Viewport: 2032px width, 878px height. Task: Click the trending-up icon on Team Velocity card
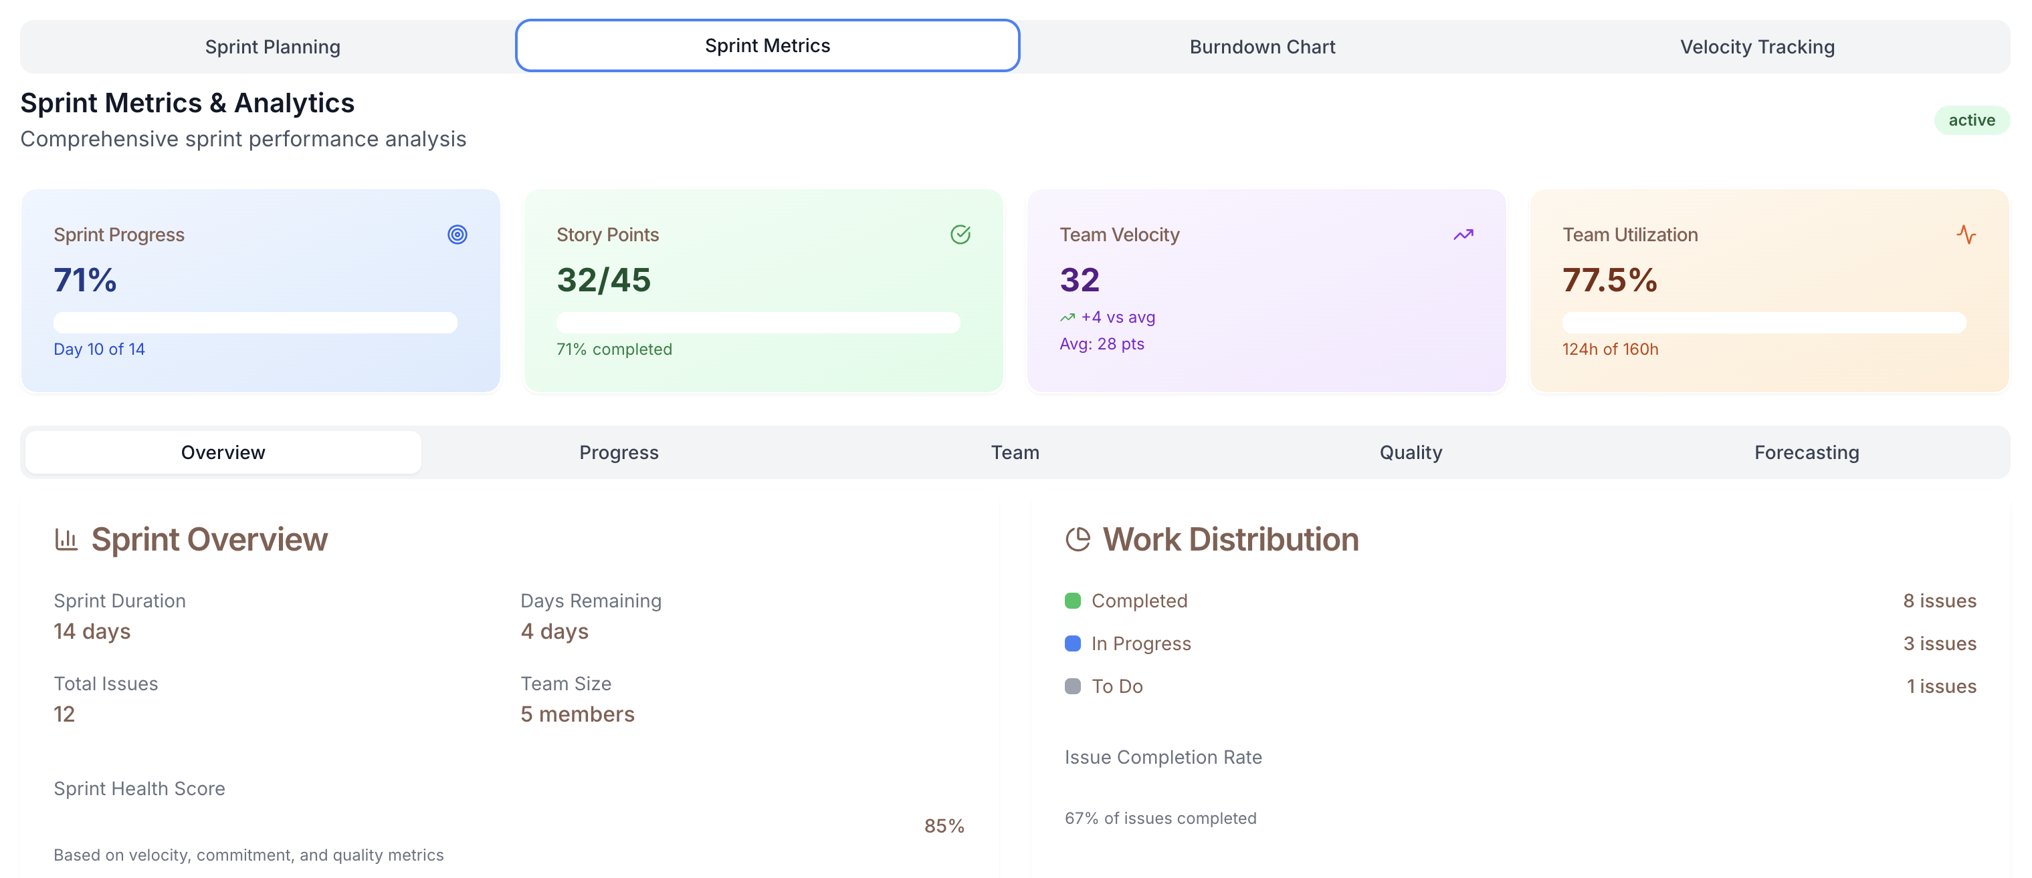(x=1463, y=235)
